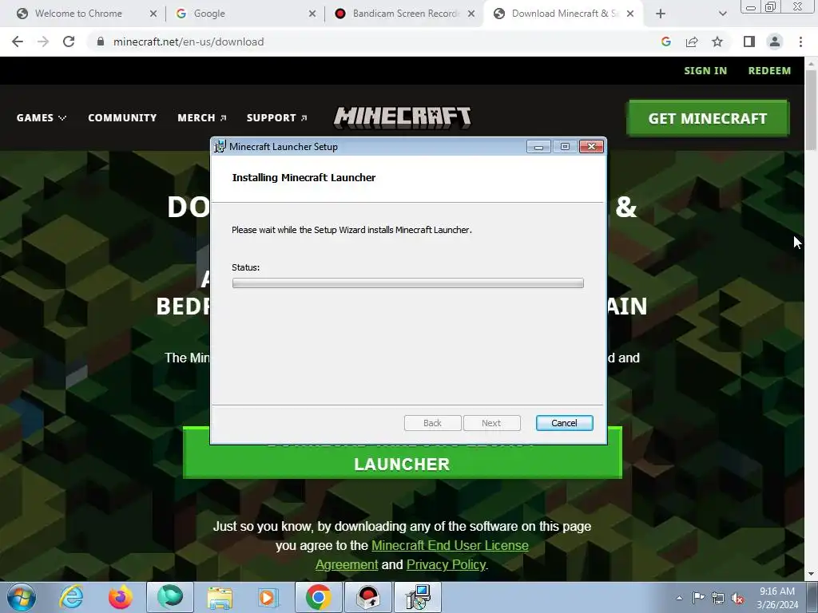Show hidden system tray icons

pyautogui.click(x=679, y=598)
